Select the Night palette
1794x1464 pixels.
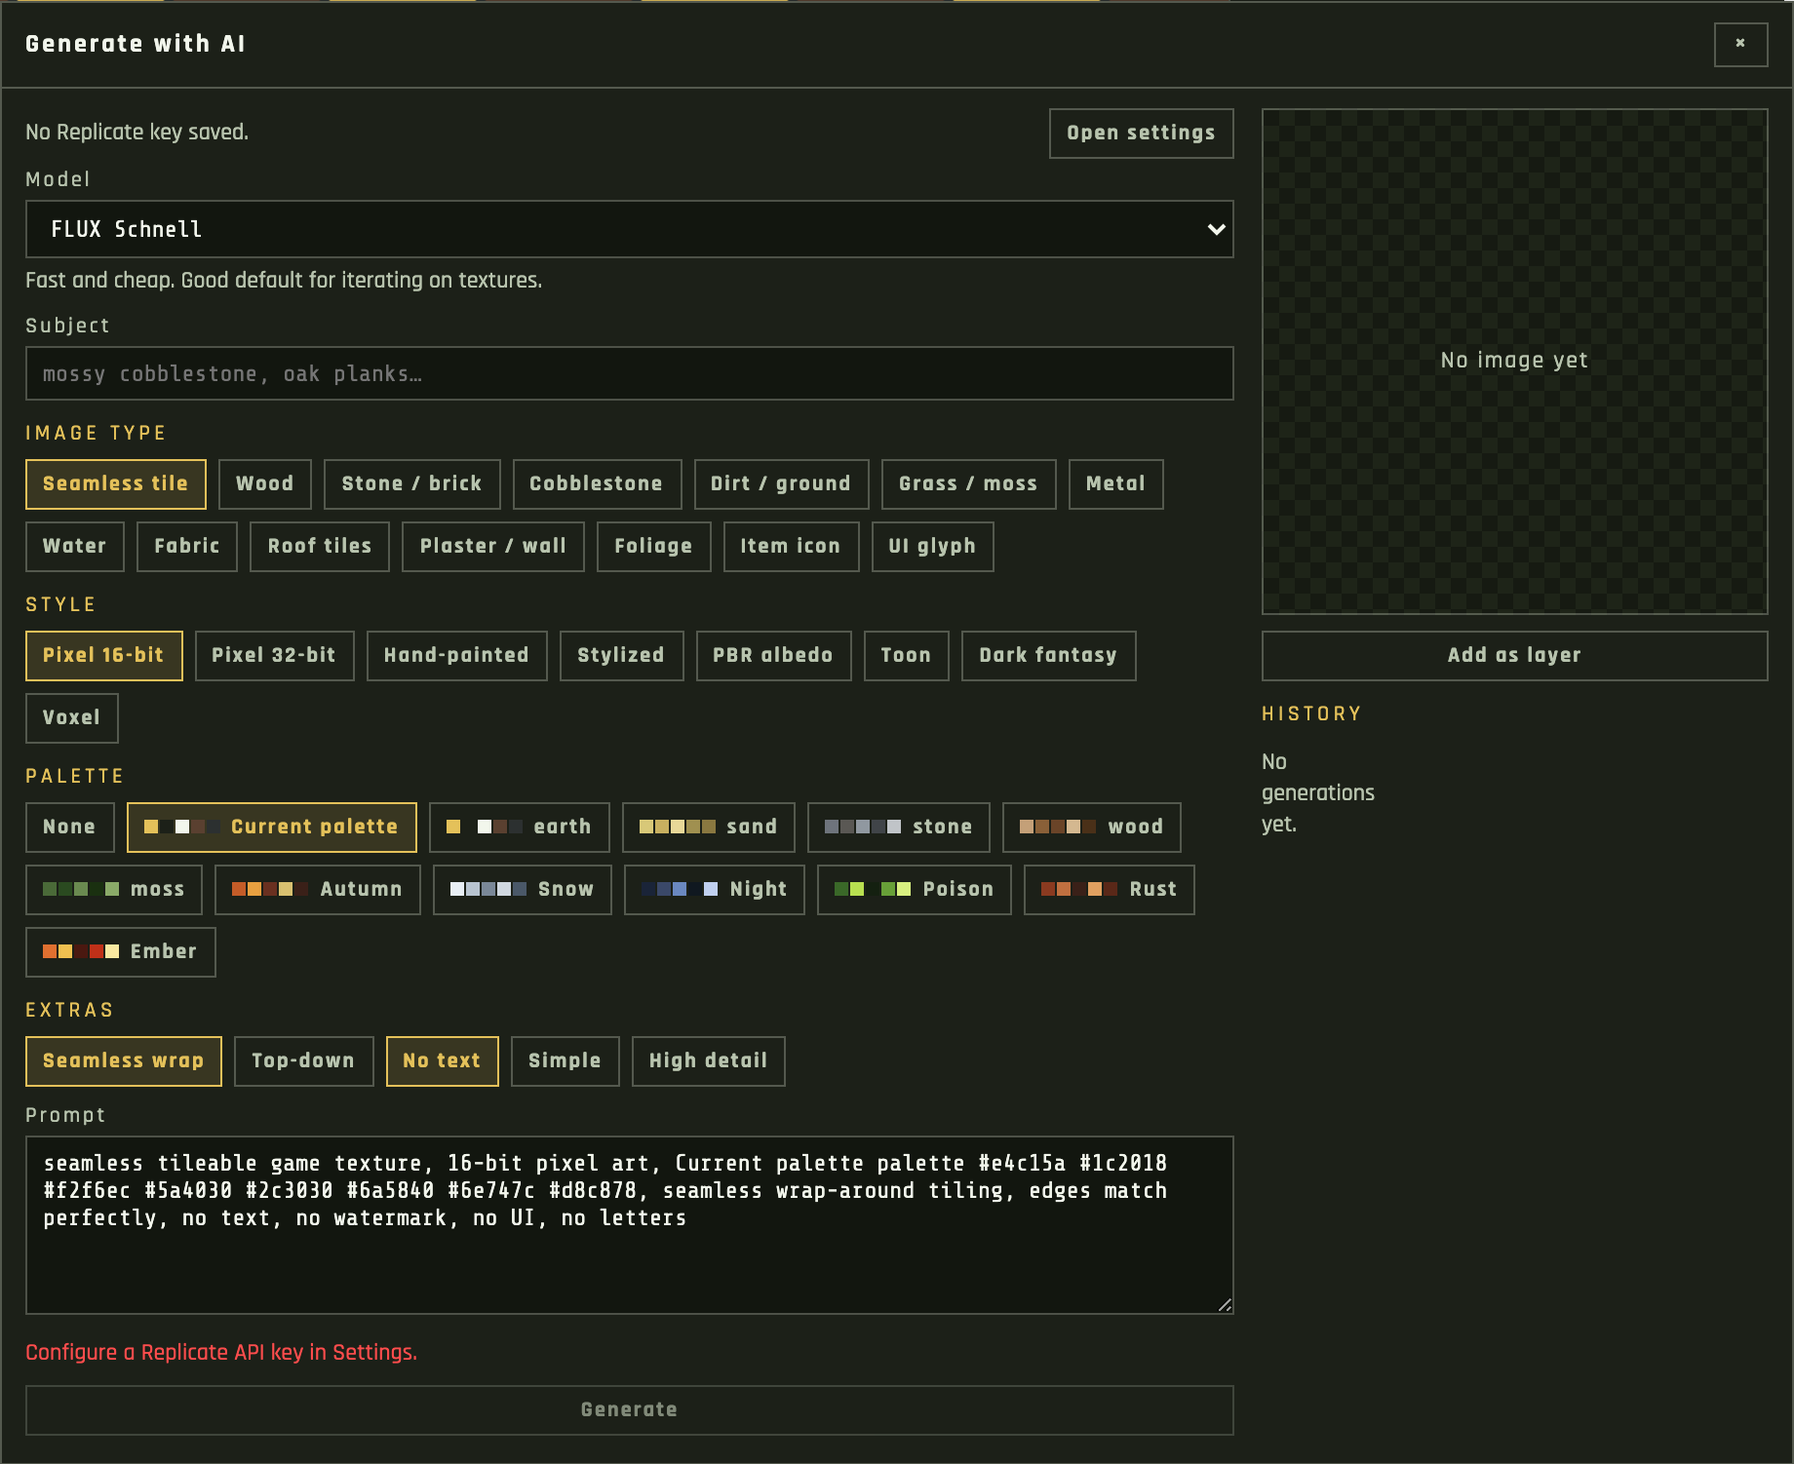[714, 889]
